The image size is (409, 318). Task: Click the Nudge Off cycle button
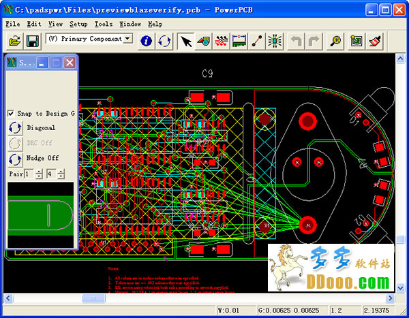click(x=14, y=159)
